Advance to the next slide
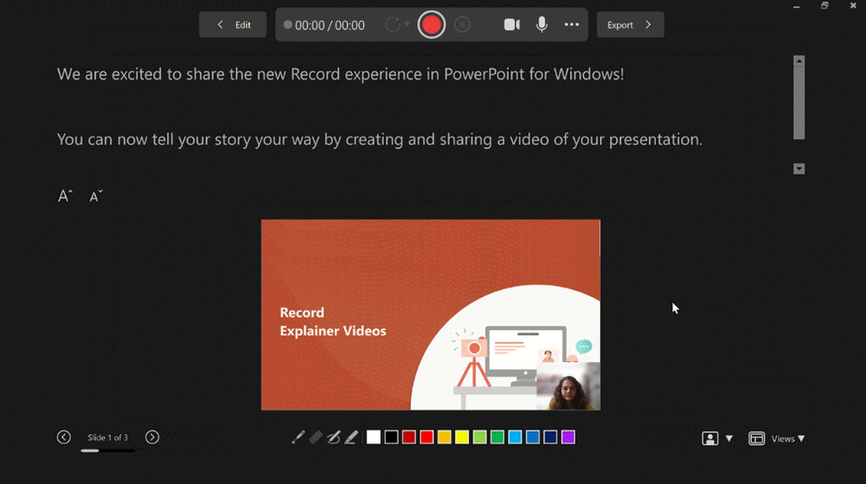866x484 pixels. pyautogui.click(x=152, y=437)
